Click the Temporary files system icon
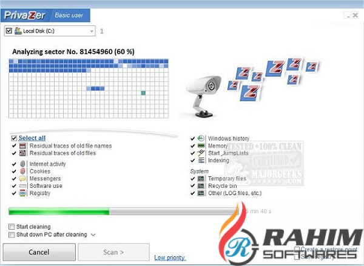364x266 pixels. (x=201, y=179)
